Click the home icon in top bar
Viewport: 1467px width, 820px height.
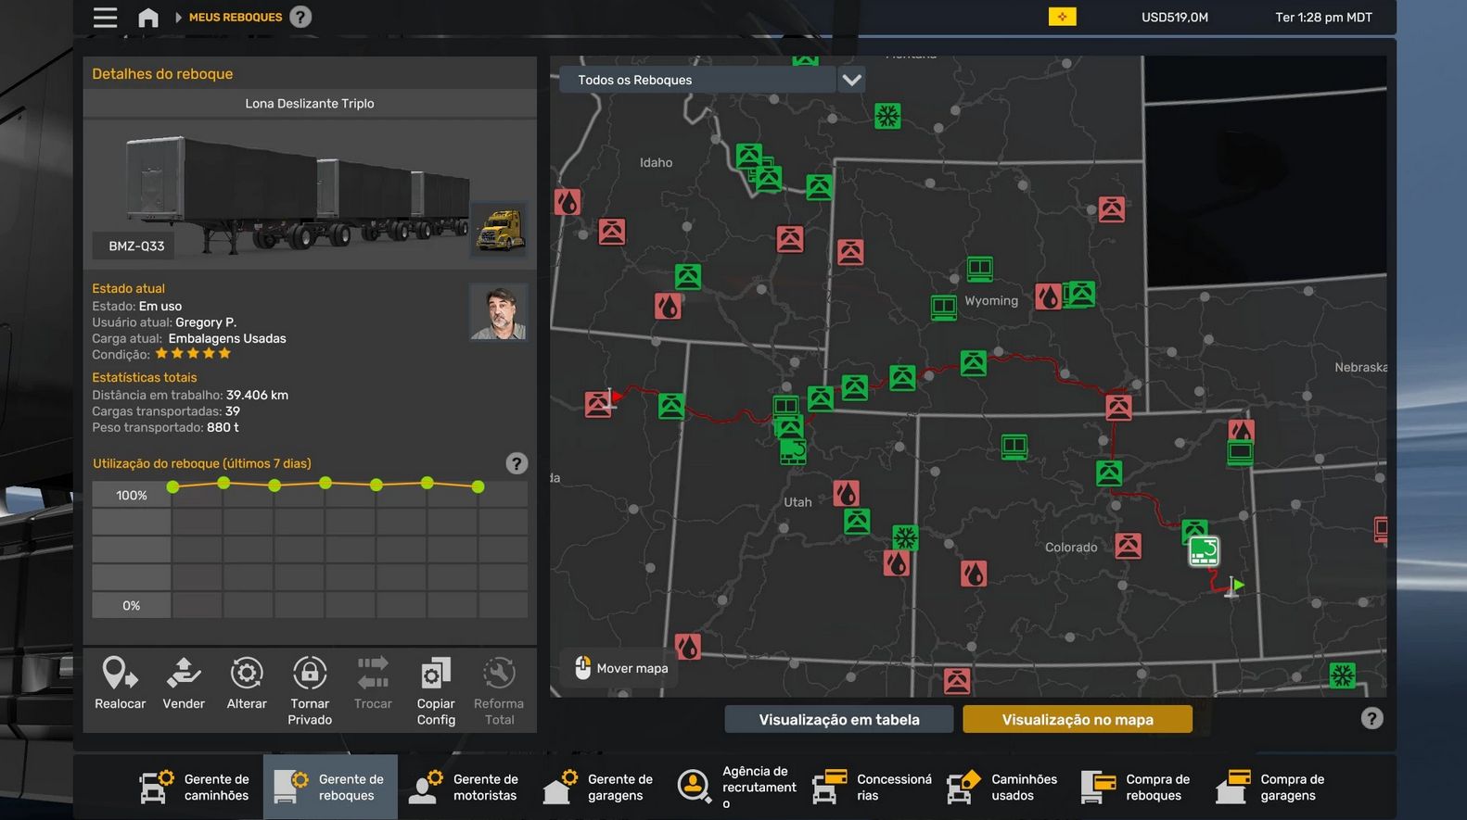[148, 18]
